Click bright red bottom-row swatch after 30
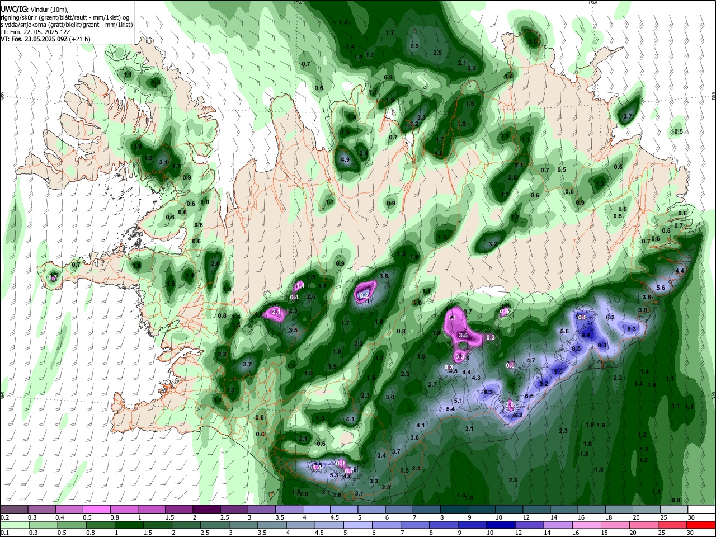Image resolution: width=716 pixels, height=537 pixels. click(x=701, y=525)
